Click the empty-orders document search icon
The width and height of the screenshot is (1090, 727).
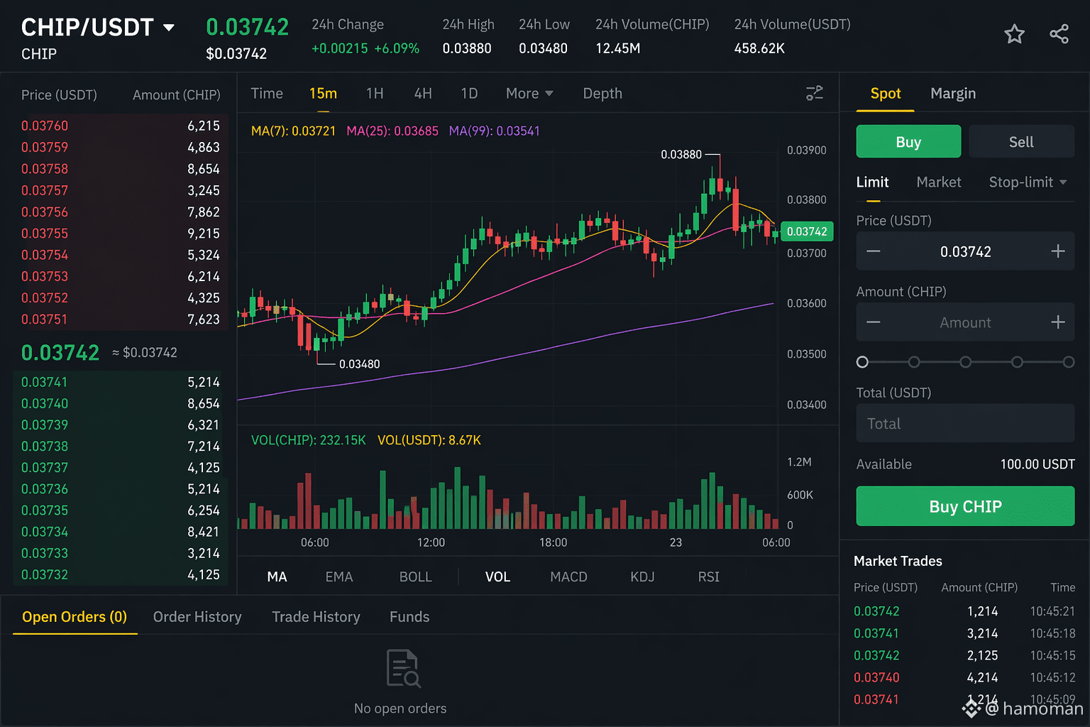[x=403, y=668]
